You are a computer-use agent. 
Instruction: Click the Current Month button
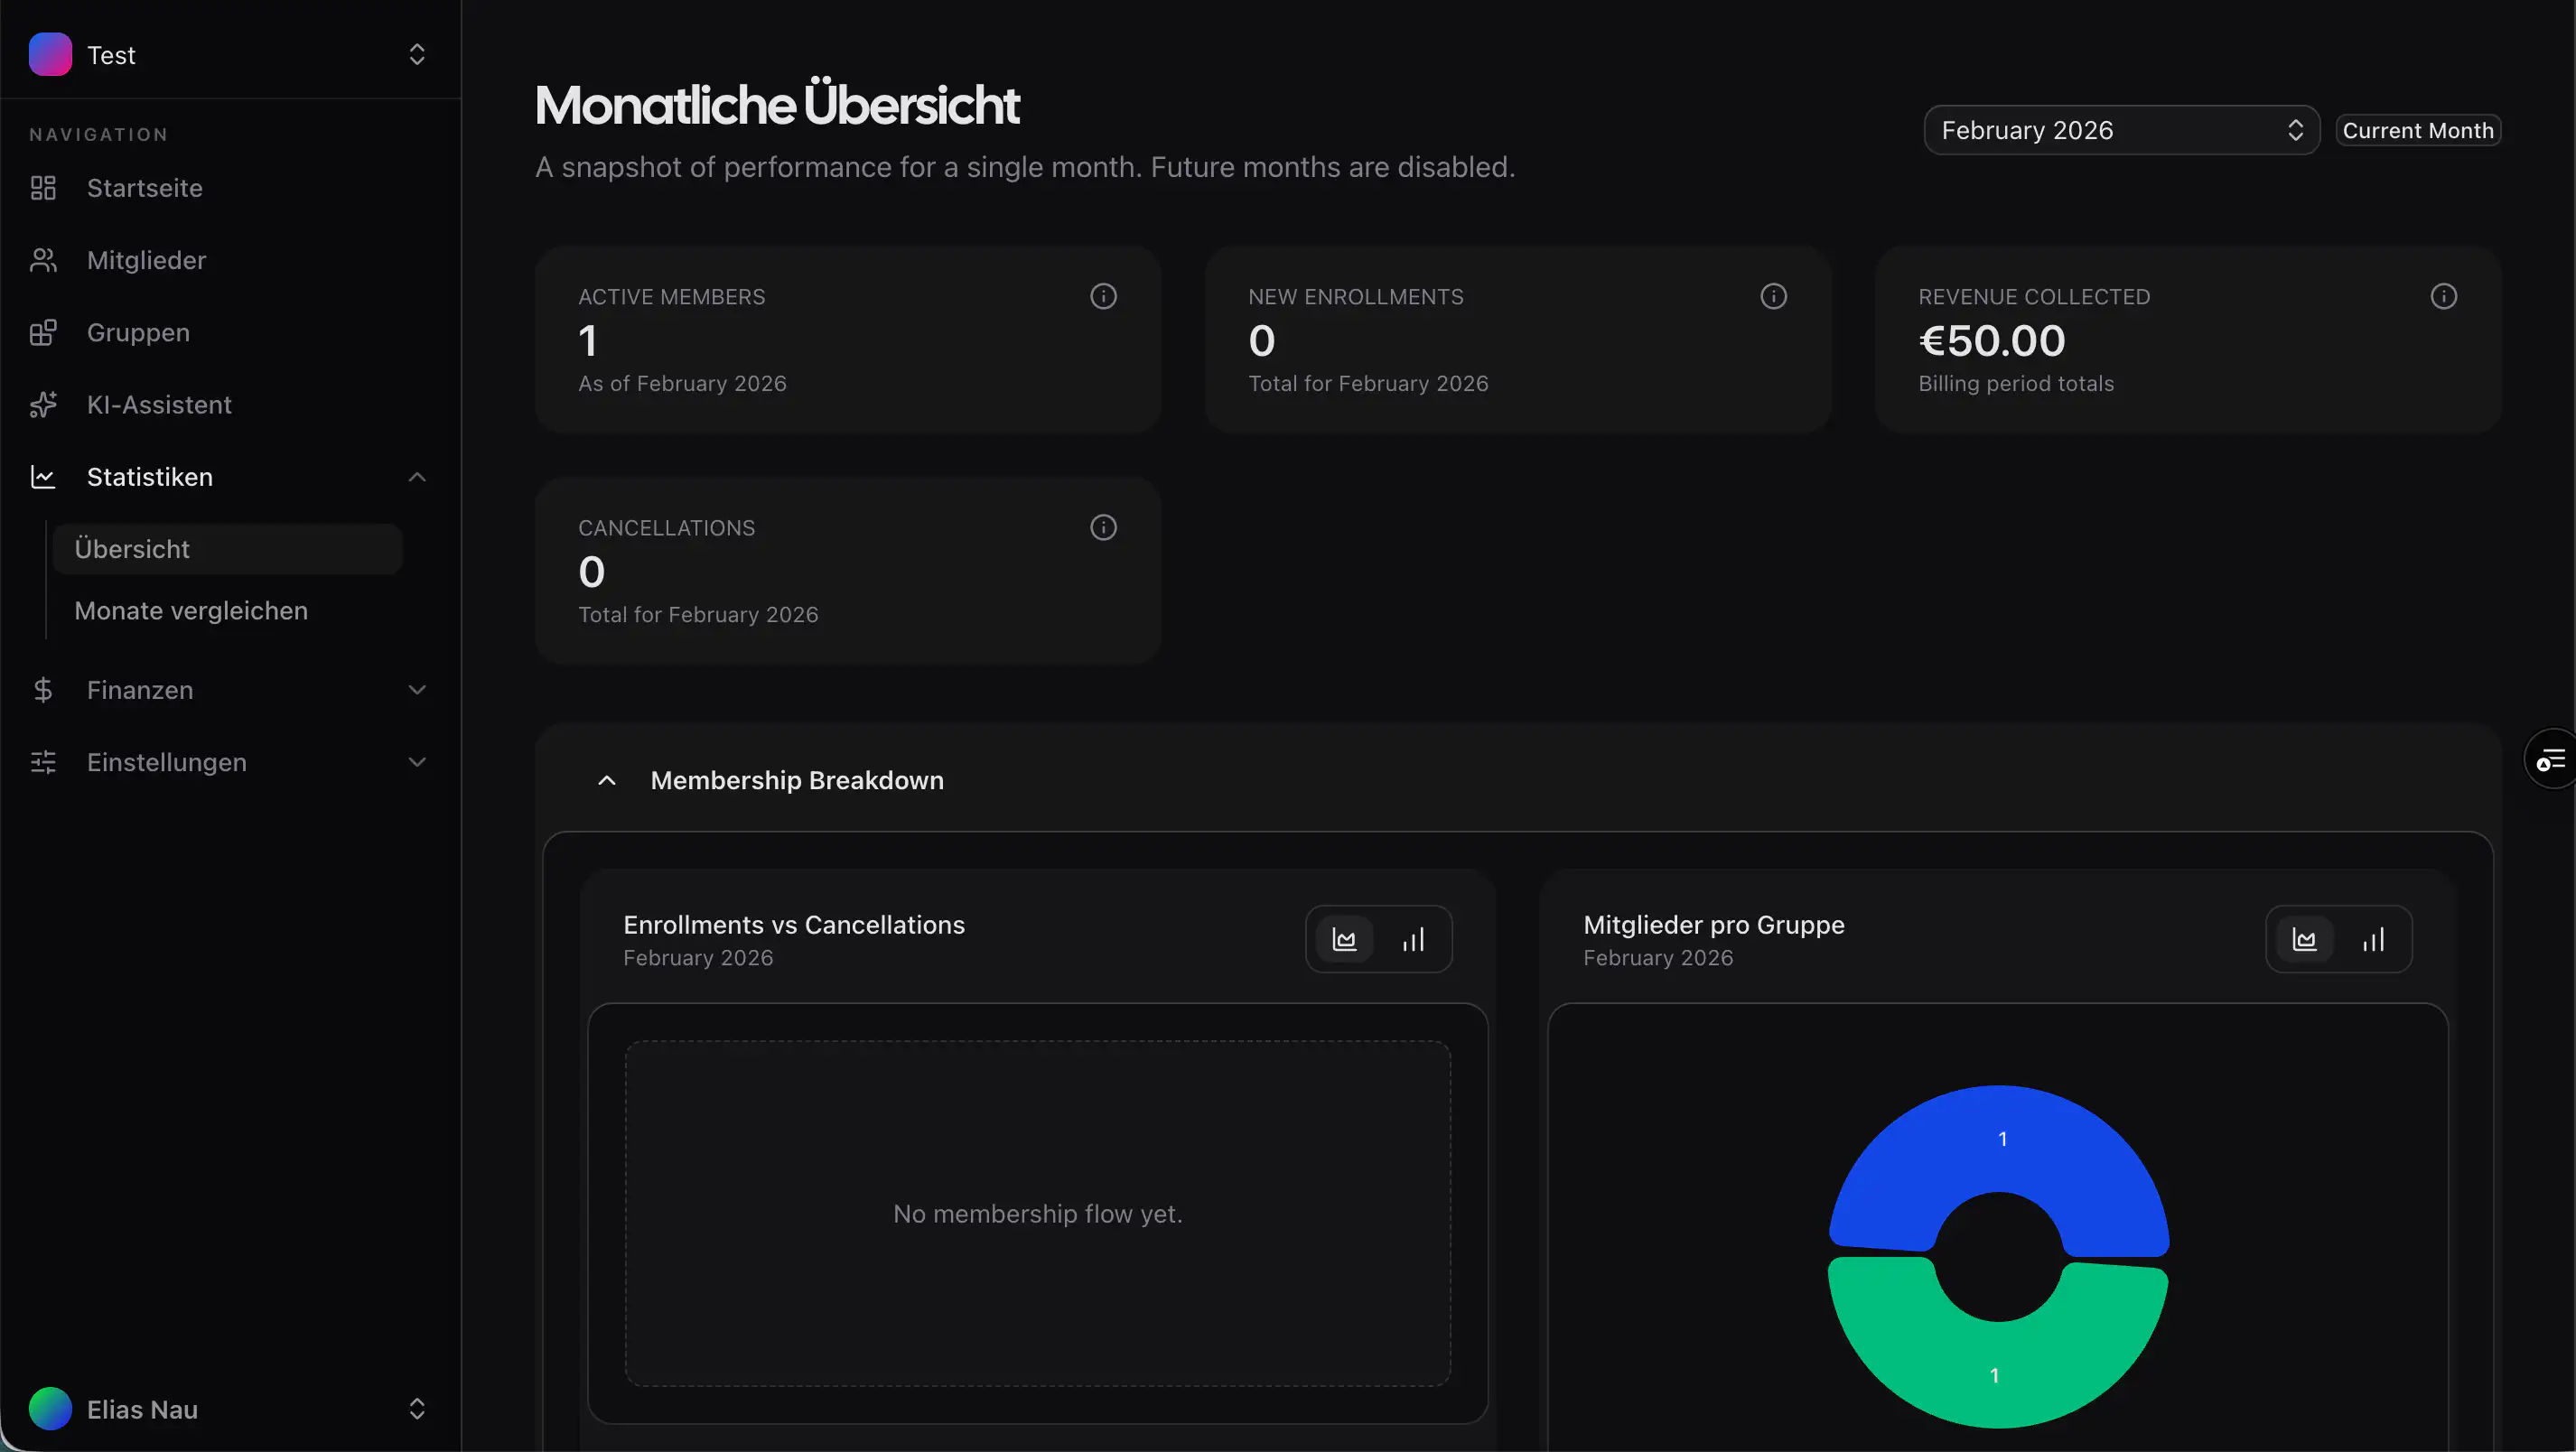[x=2417, y=130]
